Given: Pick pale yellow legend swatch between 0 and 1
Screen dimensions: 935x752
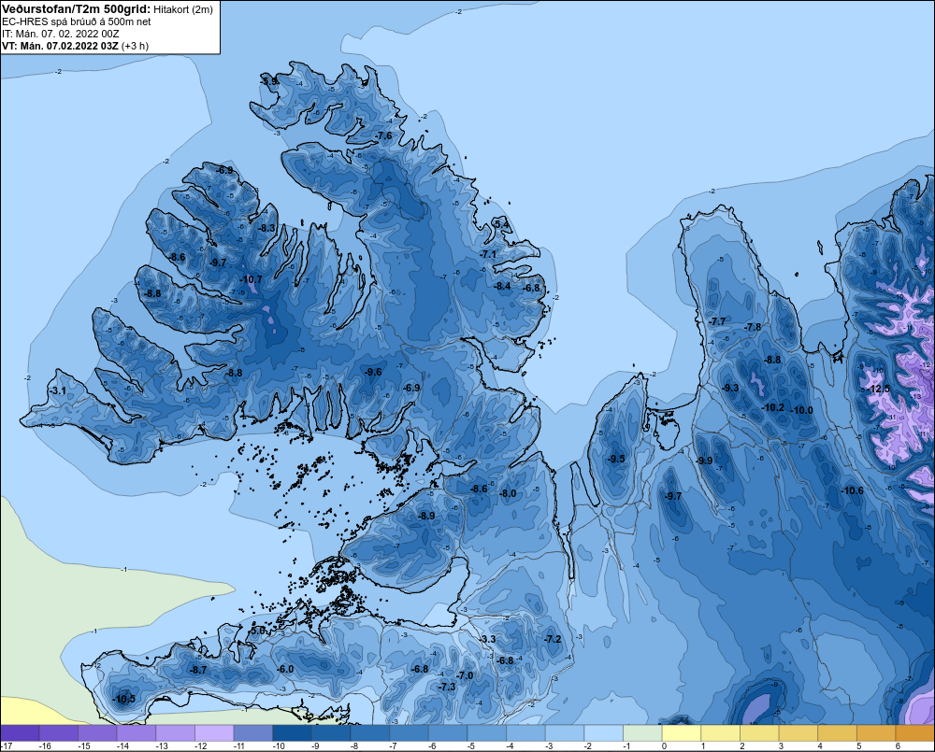Looking at the screenshot, I should click(682, 733).
